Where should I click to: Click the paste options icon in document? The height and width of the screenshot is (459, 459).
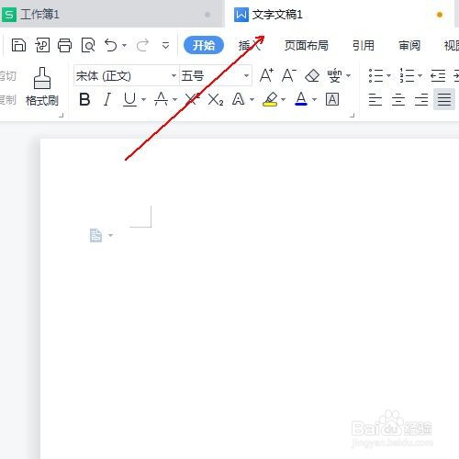click(95, 235)
